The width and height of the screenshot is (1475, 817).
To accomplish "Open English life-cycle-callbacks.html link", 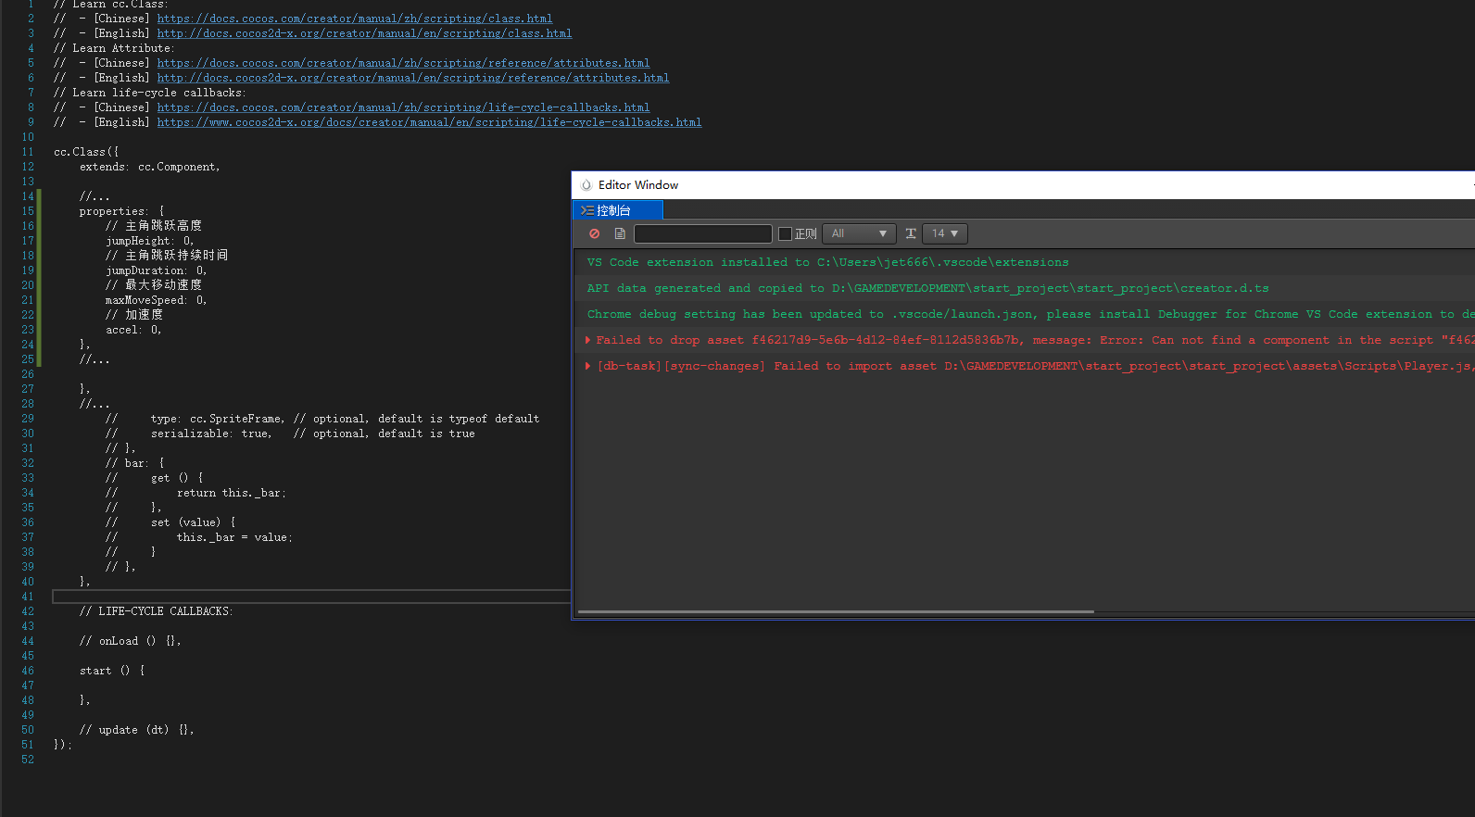I will point(429,122).
